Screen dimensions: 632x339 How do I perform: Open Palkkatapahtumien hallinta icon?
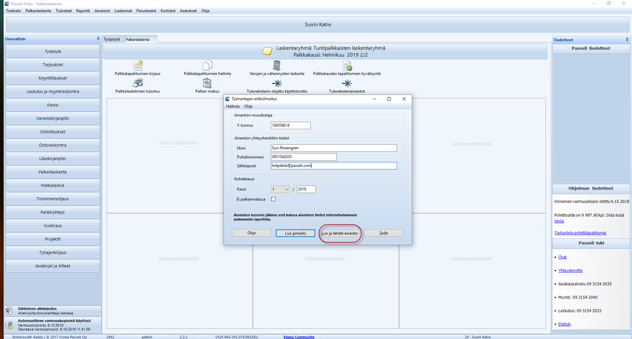coord(207,66)
